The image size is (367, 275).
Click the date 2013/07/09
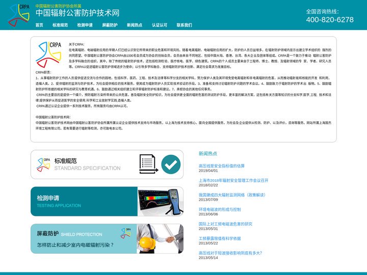(x=208, y=200)
